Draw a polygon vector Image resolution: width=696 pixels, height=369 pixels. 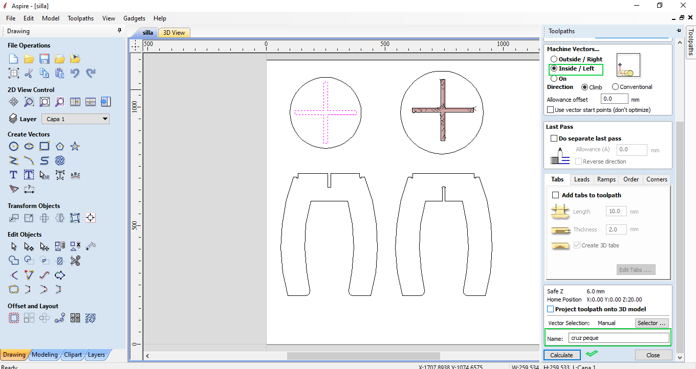pos(60,147)
